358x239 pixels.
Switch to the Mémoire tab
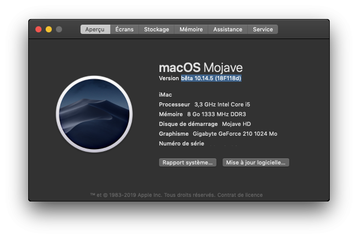coord(191,29)
